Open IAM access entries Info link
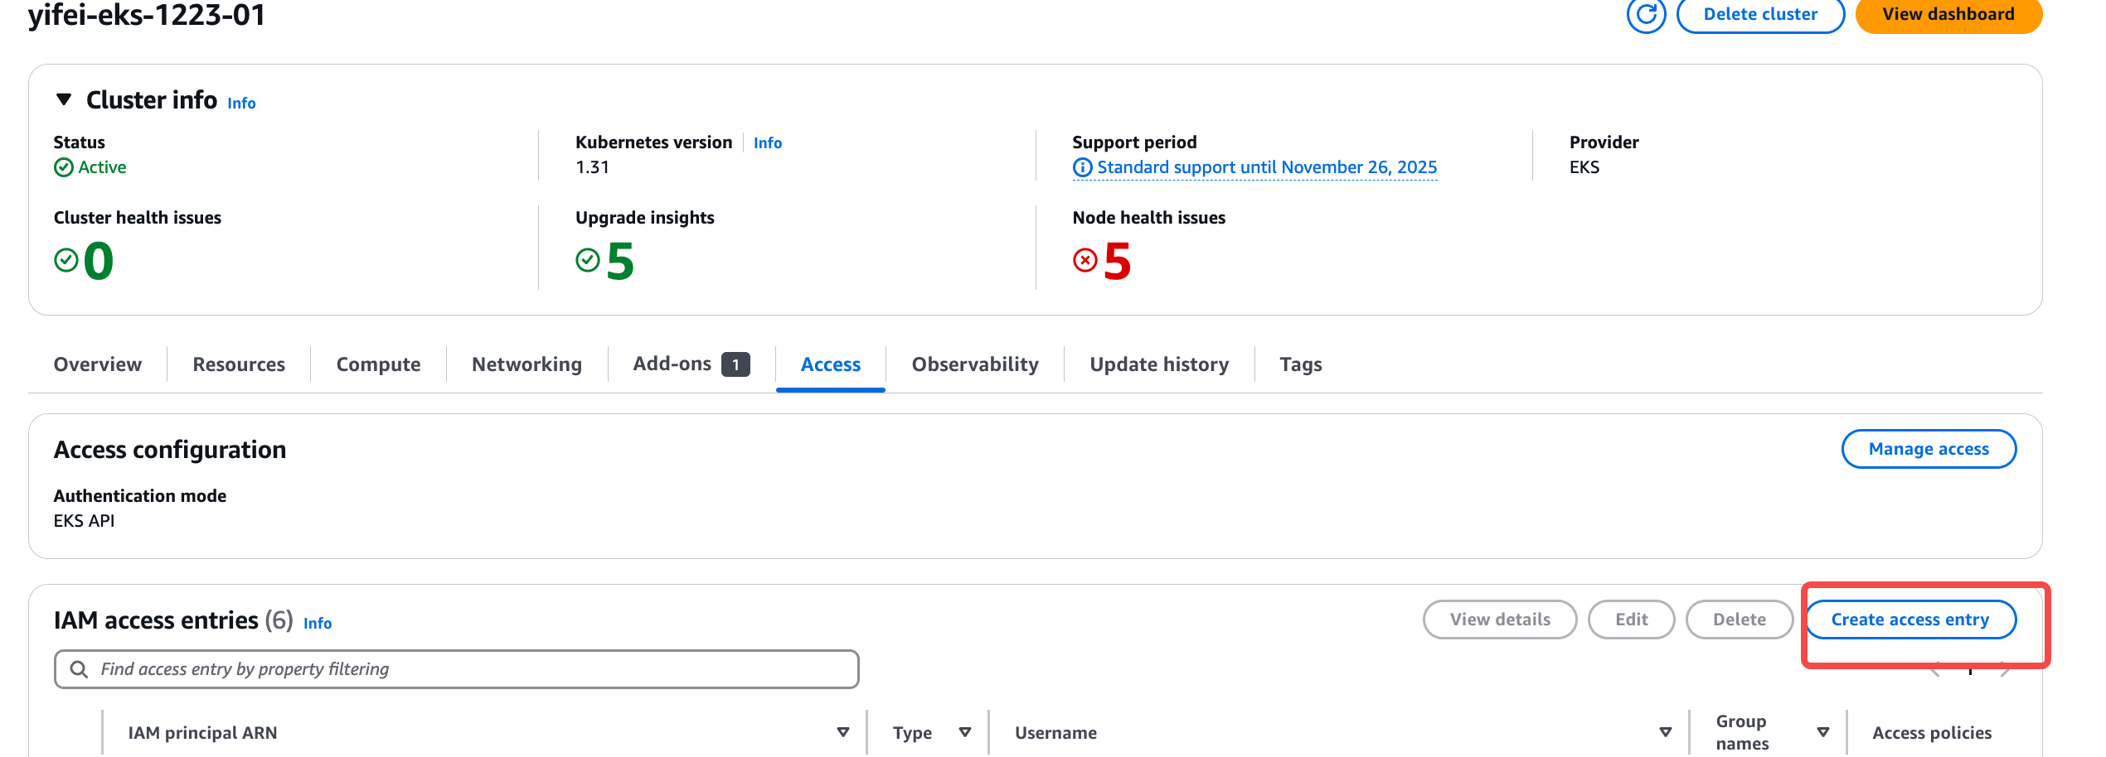 [x=318, y=624]
